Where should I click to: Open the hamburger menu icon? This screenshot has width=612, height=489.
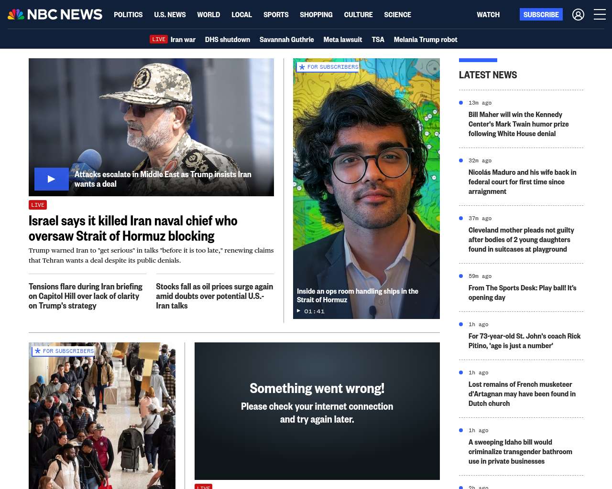click(600, 15)
